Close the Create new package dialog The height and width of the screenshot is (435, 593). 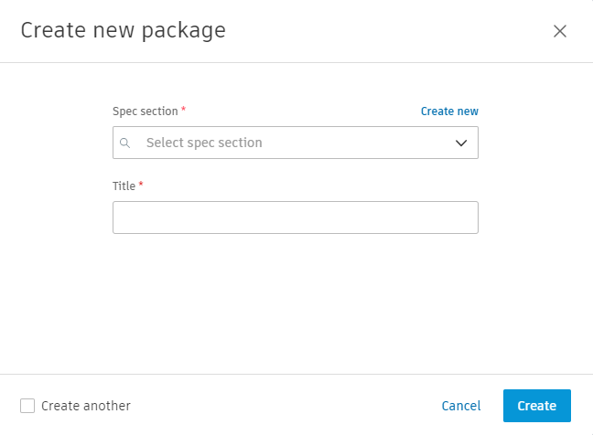(560, 31)
